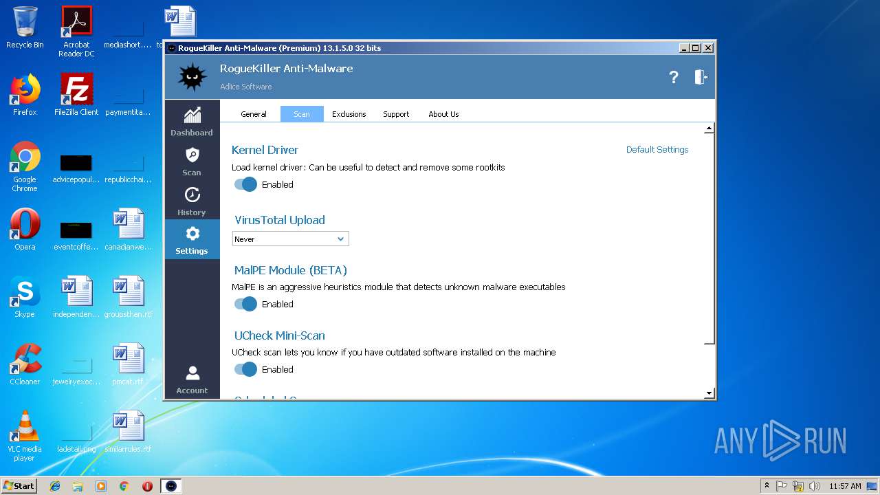
Task: Open Recycle Bin on desktop
Action: point(25,27)
